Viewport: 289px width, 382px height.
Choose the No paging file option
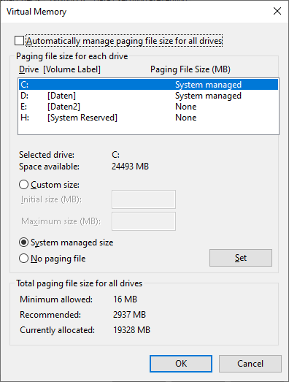point(23,259)
